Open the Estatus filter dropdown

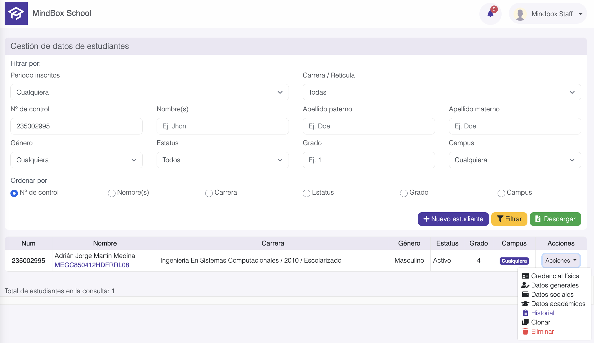pos(222,160)
